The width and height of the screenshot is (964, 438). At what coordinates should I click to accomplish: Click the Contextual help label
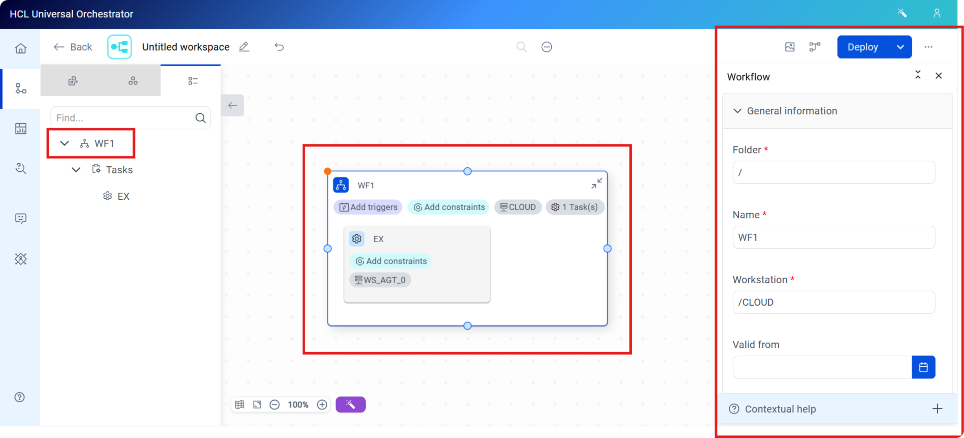coord(780,409)
